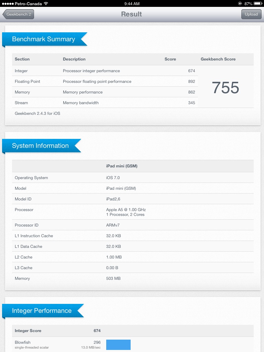
Task: Tap the Operating System label
Action: (x=31, y=178)
